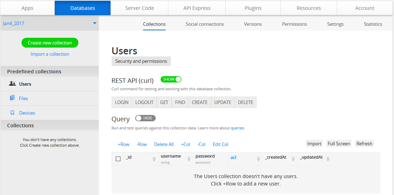Click the password column header
The height and width of the screenshot is (195, 394).
click(205, 156)
